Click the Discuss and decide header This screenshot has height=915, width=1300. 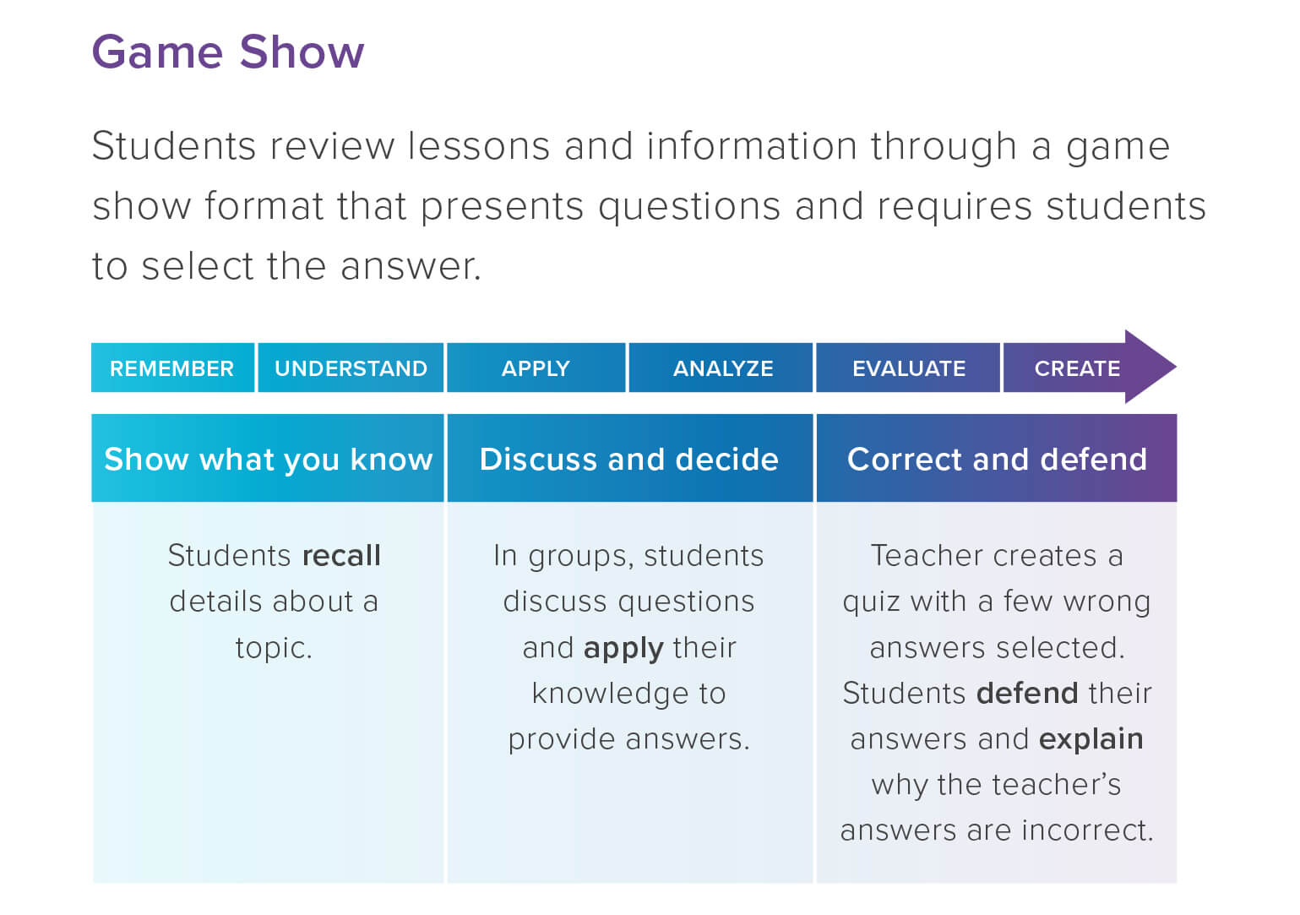tap(628, 459)
